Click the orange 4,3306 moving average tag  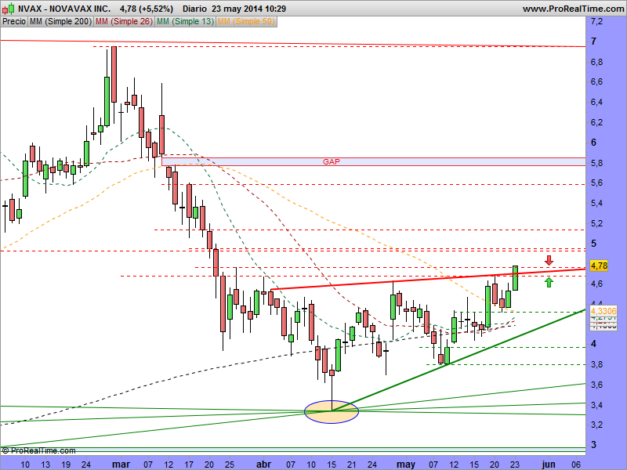(603, 311)
